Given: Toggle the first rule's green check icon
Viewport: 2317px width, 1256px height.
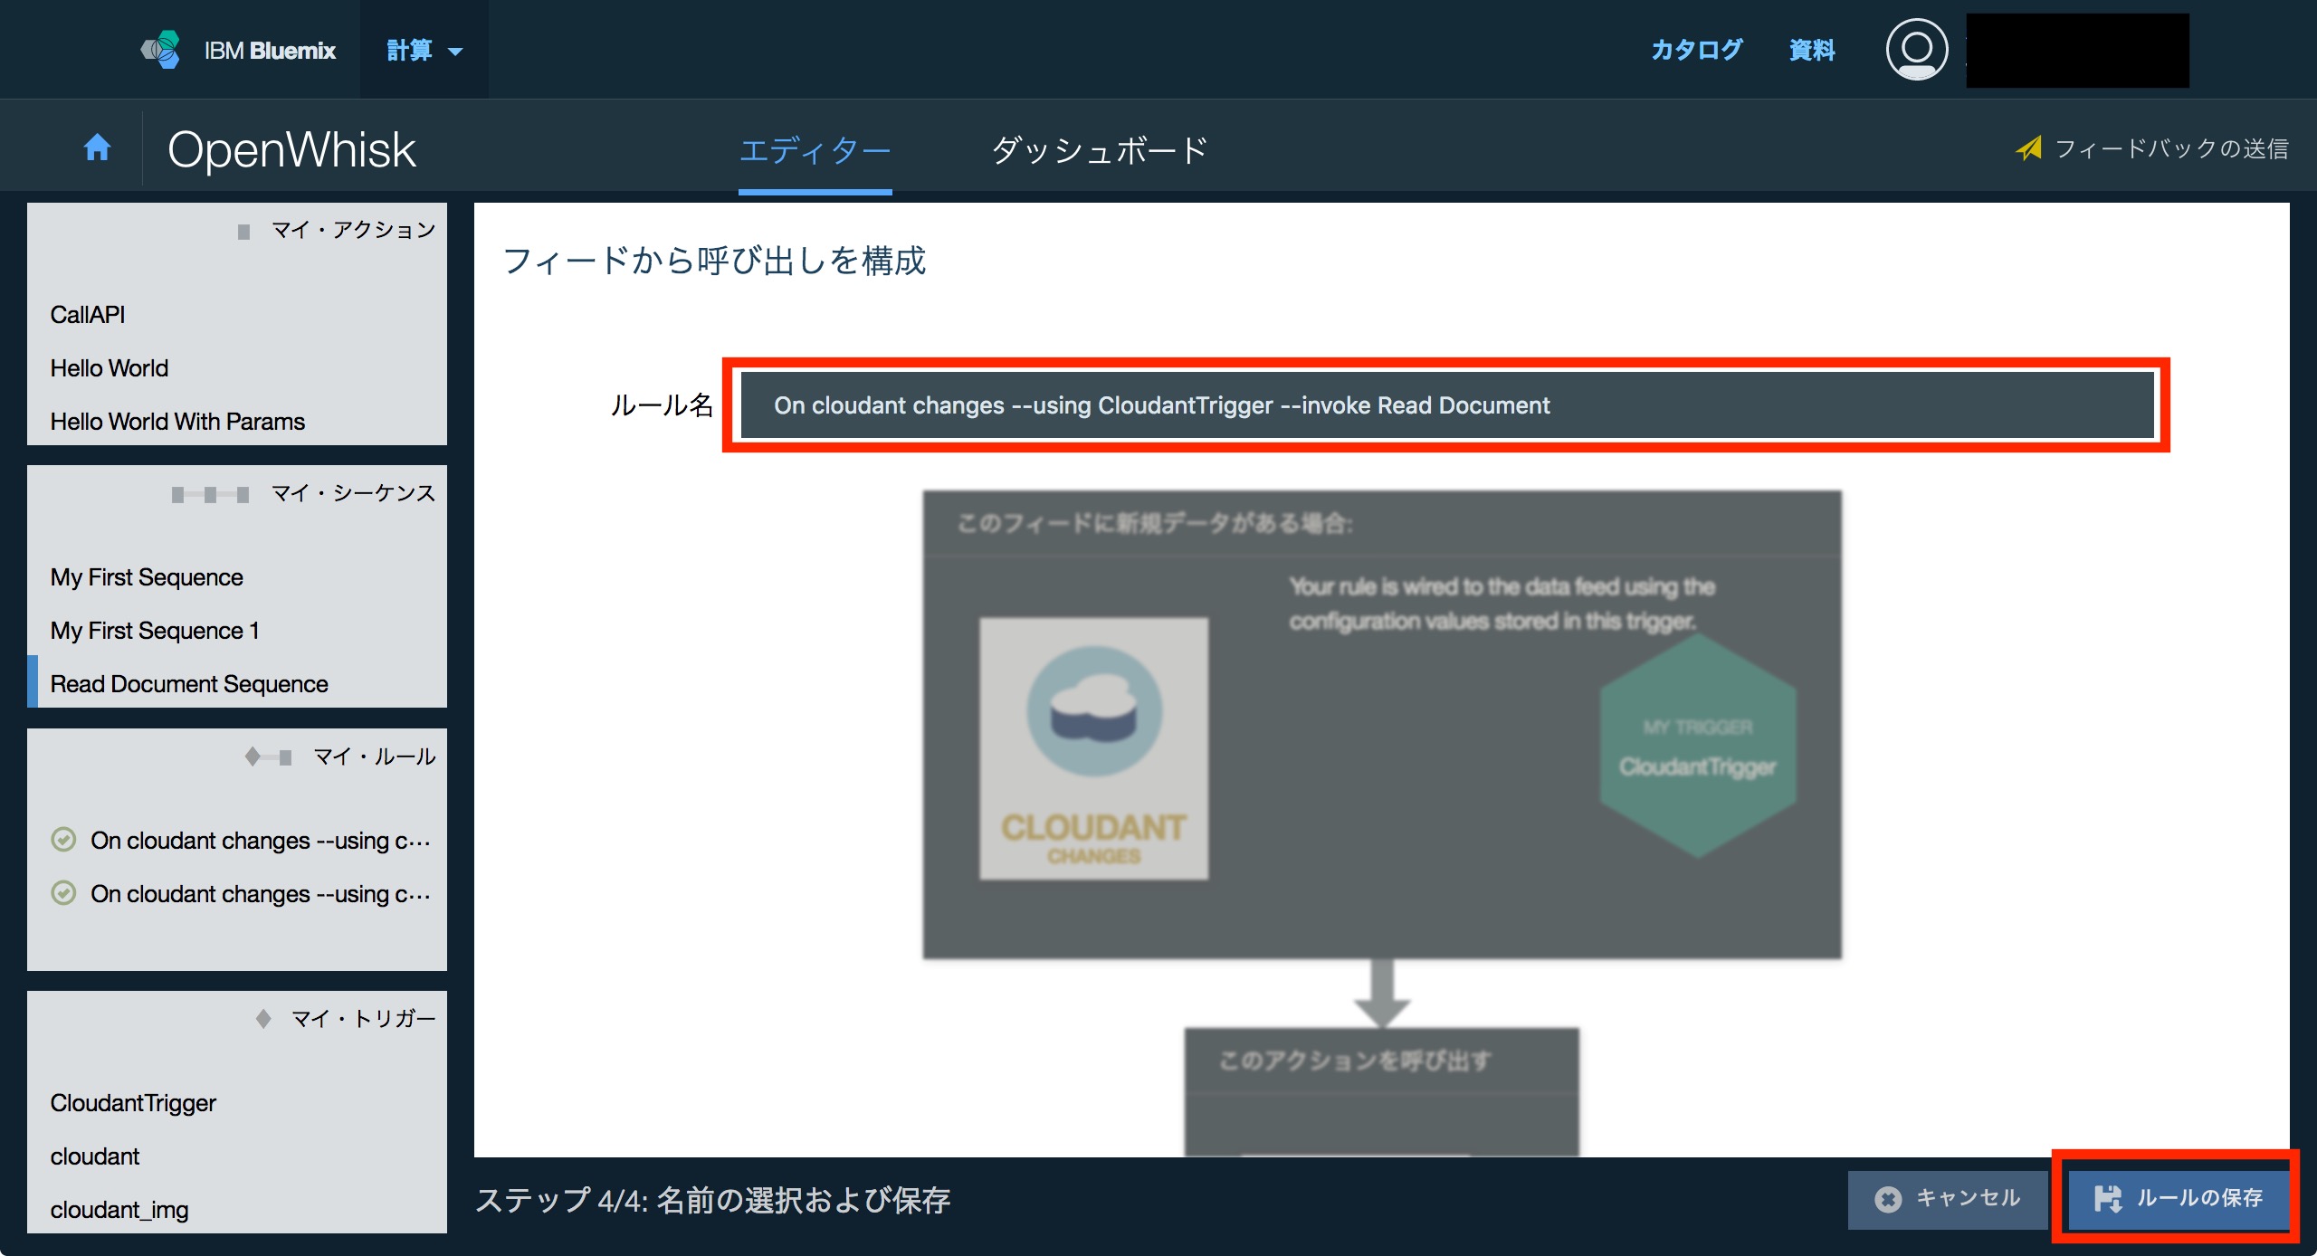Looking at the screenshot, I should tap(63, 840).
